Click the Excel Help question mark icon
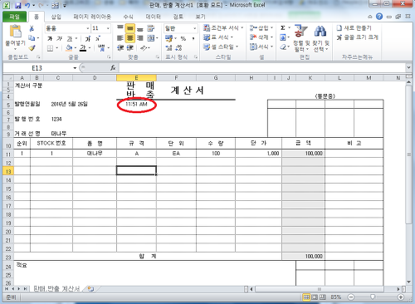Viewport: 415px width, 304px height. pyautogui.click(x=379, y=17)
